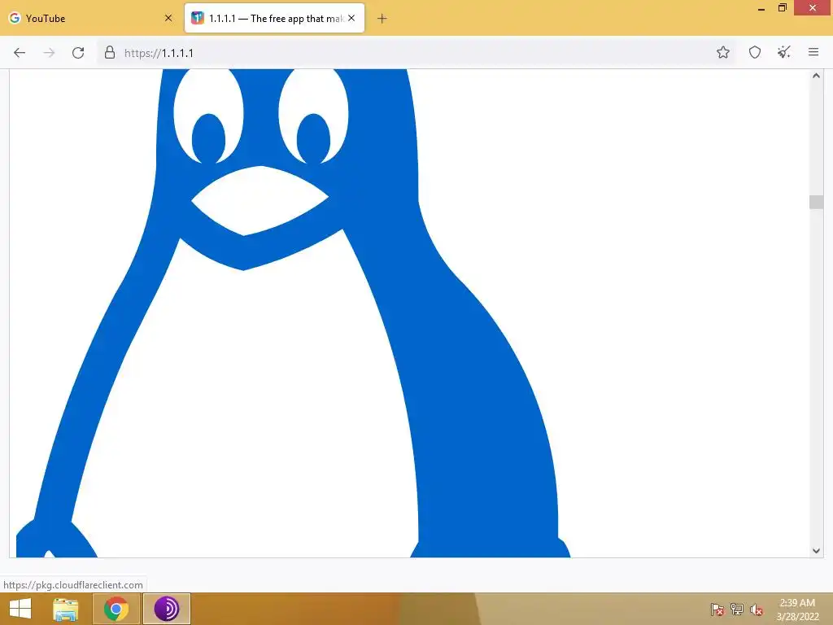Switch to the YouTube tab
Image resolution: width=833 pixels, height=625 pixels.
tap(91, 18)
